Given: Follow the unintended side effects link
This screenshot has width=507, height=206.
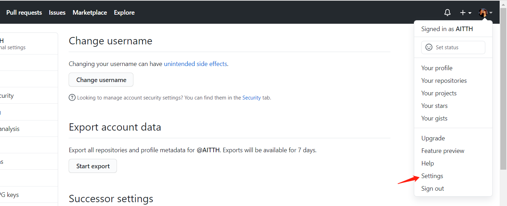Looking at the screenshot, I should 195,64.
